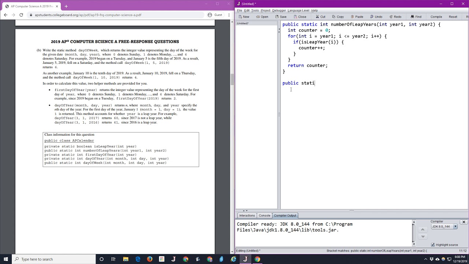Click the Save button in DrJava toolbar

point(281,17)
